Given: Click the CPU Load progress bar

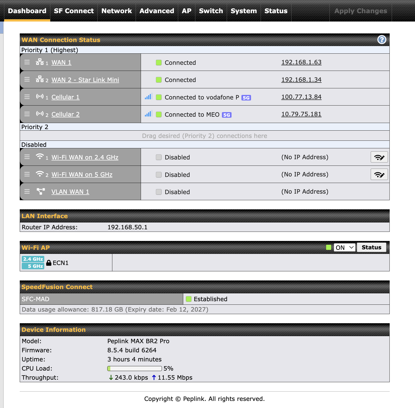Looking at the screenshot, I should [x=134, y=368].
